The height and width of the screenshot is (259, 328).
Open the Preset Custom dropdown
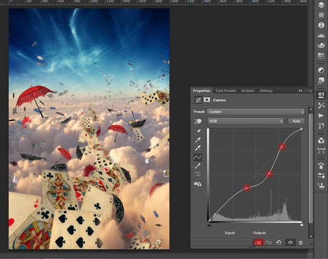click(256, 111)
